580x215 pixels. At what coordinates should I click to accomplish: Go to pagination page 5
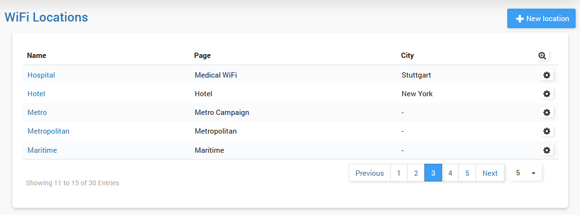[x=467, y=173]
